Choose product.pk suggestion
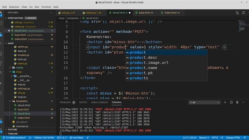 167,73
